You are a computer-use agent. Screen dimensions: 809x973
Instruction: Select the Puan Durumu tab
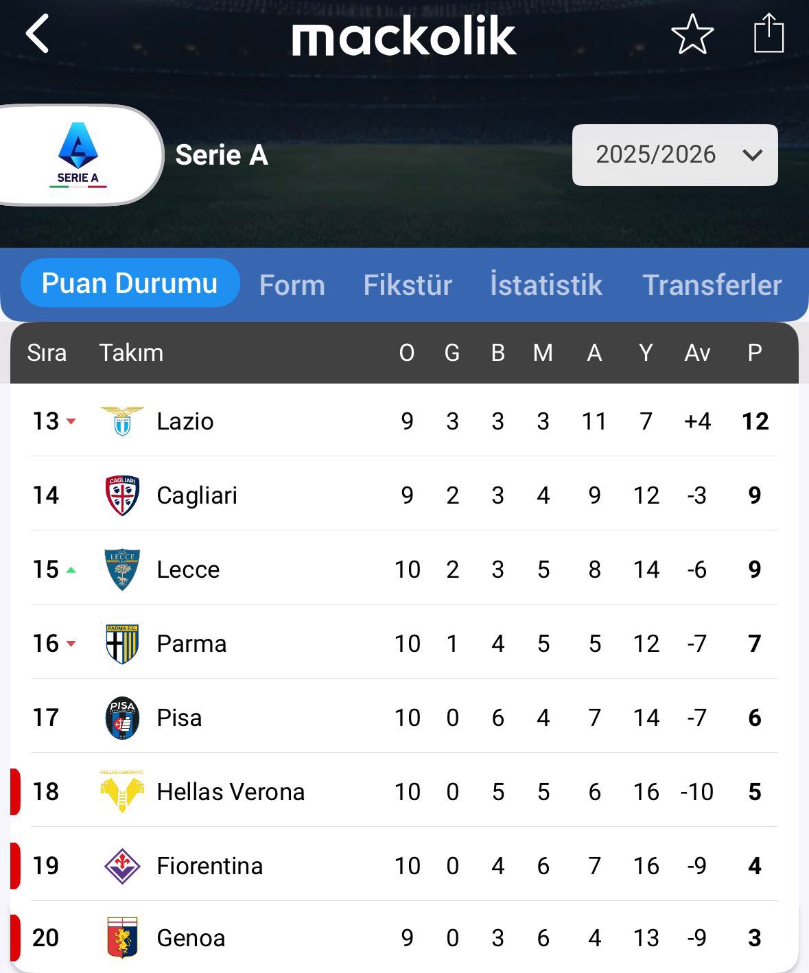[130, 283]
